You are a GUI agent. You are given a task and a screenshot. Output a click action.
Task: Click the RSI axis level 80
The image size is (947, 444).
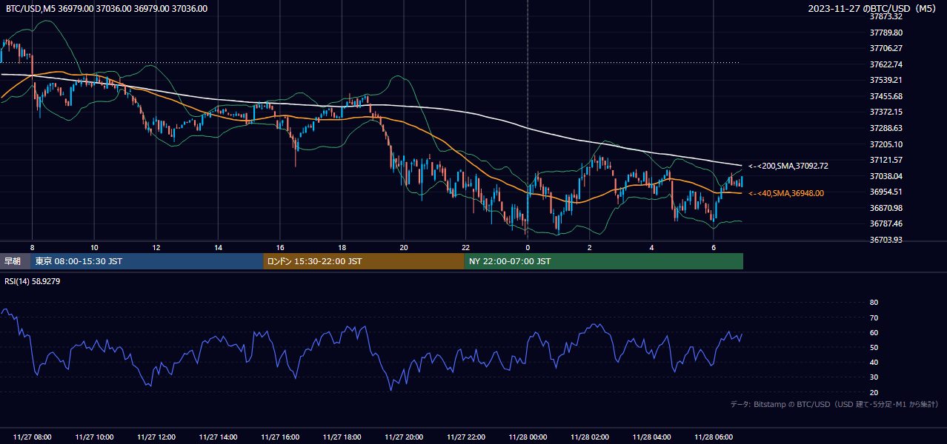click(x=874, y=303)
